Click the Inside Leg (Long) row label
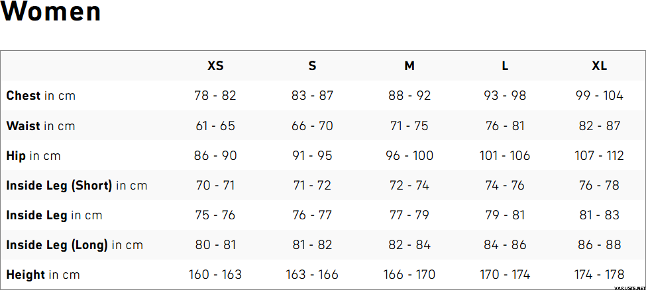The image size is (646, 290). click(75, 245)
